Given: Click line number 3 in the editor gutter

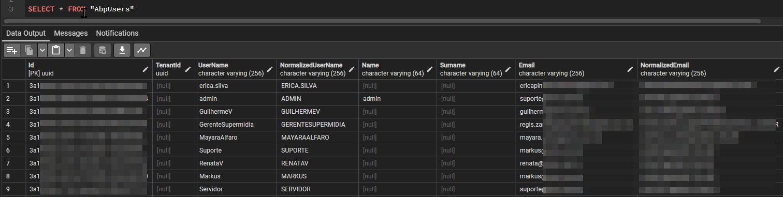Looking at the screenshot, I should [x=11, y=9].
